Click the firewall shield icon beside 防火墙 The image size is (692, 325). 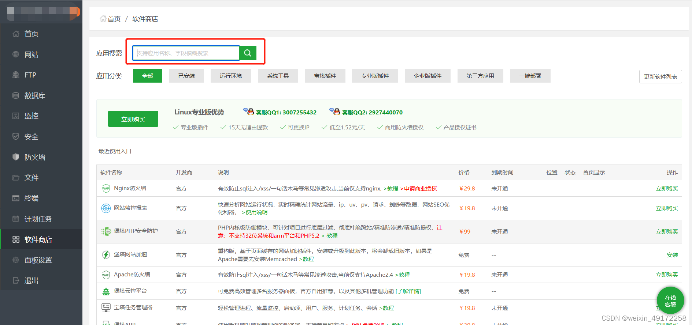click(x=16, y=157)
